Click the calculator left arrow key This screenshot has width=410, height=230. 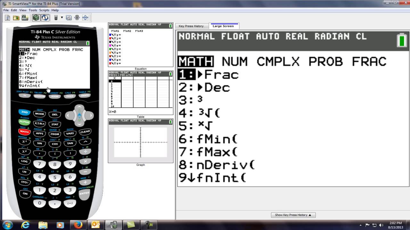point(70,115)
